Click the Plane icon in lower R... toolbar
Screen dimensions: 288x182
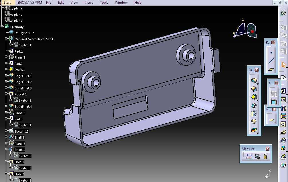[271, 120]
